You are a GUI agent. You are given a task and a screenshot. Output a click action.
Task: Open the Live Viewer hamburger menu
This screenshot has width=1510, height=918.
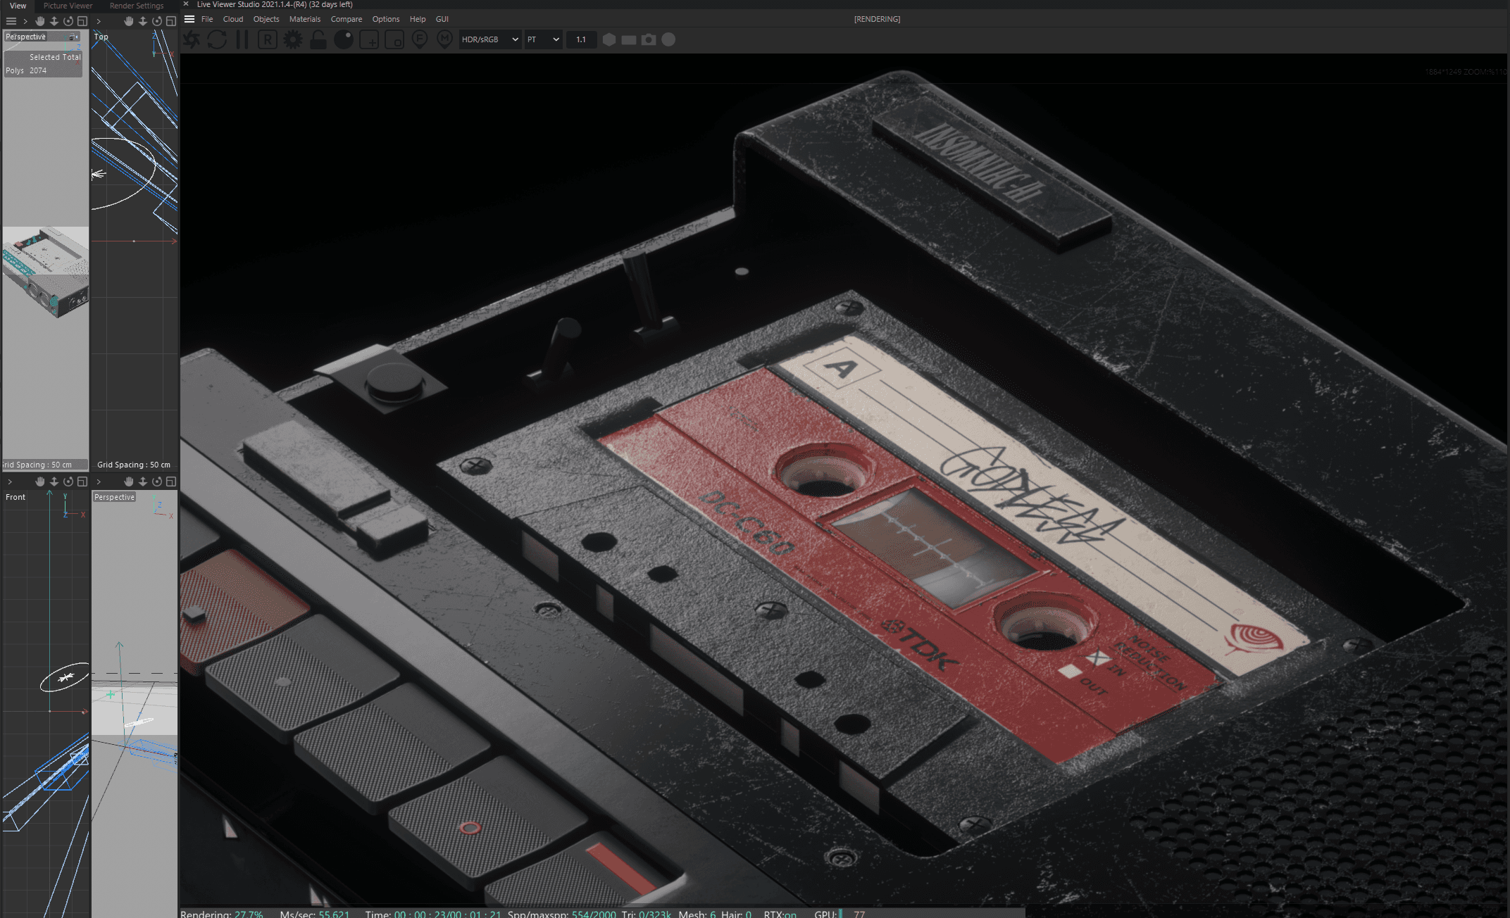189,19
